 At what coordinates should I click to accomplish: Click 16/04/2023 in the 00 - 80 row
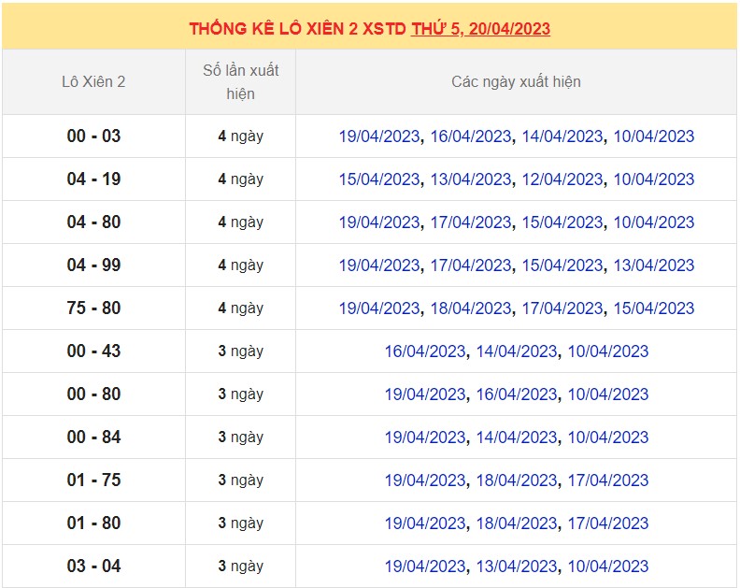516,394
